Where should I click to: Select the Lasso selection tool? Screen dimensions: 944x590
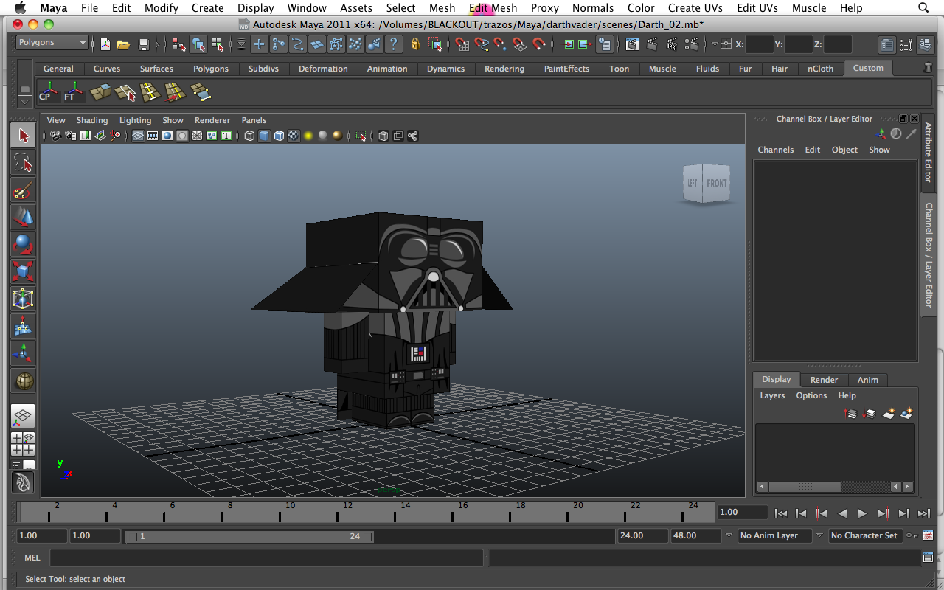(23, 163)
